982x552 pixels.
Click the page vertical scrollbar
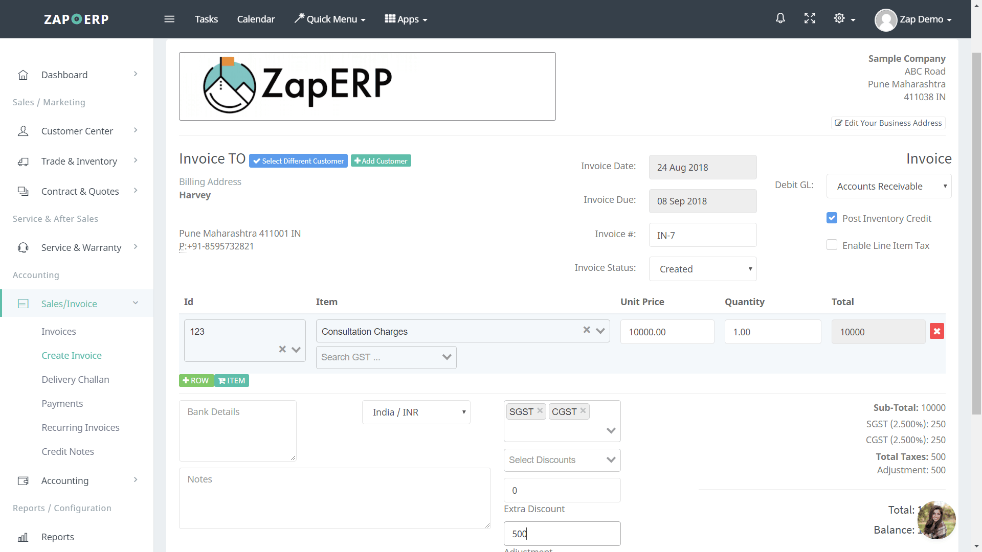[x=976, y=233]
